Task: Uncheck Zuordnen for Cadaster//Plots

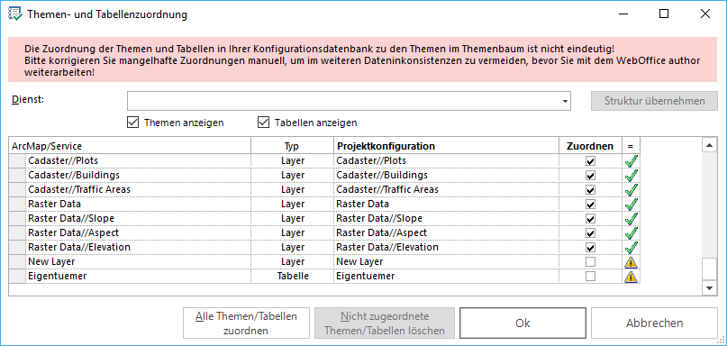Action: pyautogui.click(x=590, y=161)
